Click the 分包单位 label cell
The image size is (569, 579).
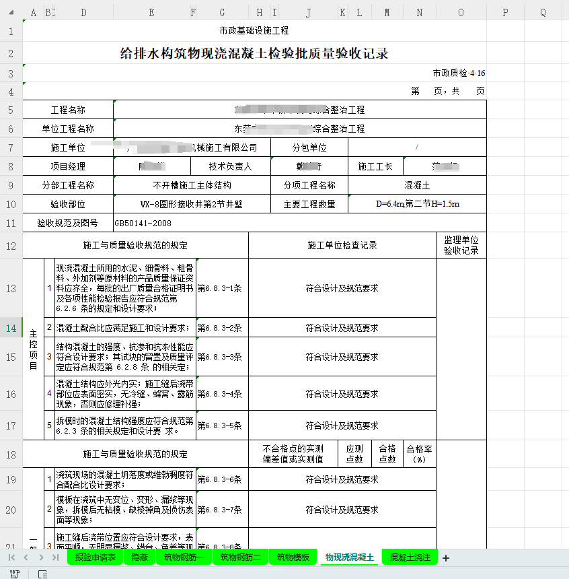[x=309, y=147]
